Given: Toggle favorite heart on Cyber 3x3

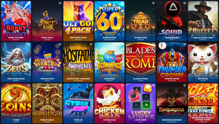Looking at the screenshot, I should click(x=91, y=85).
